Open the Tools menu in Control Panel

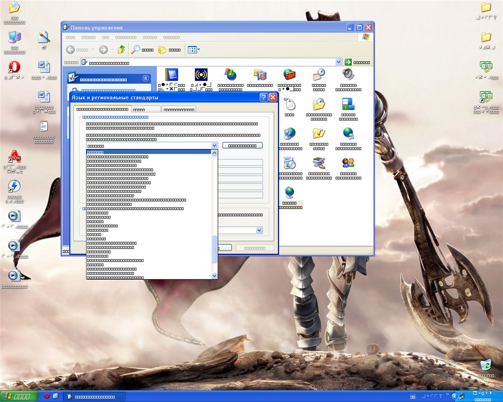(150, 37)
